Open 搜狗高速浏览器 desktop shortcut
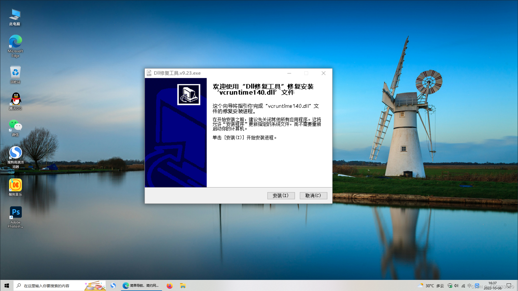Viewport: 518px width, 291px height. click(x=15, y=156)
